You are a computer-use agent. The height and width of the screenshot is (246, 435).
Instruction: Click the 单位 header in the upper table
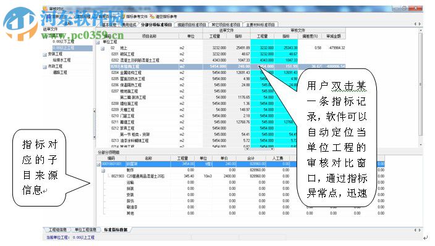pos(191,36)
